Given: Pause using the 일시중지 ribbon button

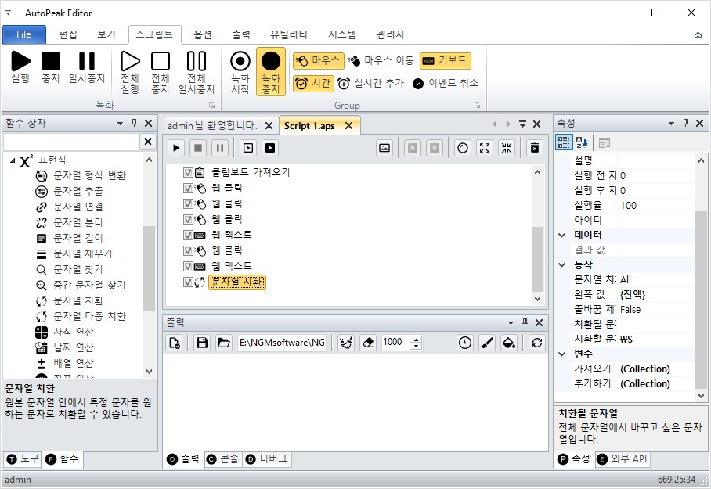Looking at the screenshot, I should [x=87, y=67].
